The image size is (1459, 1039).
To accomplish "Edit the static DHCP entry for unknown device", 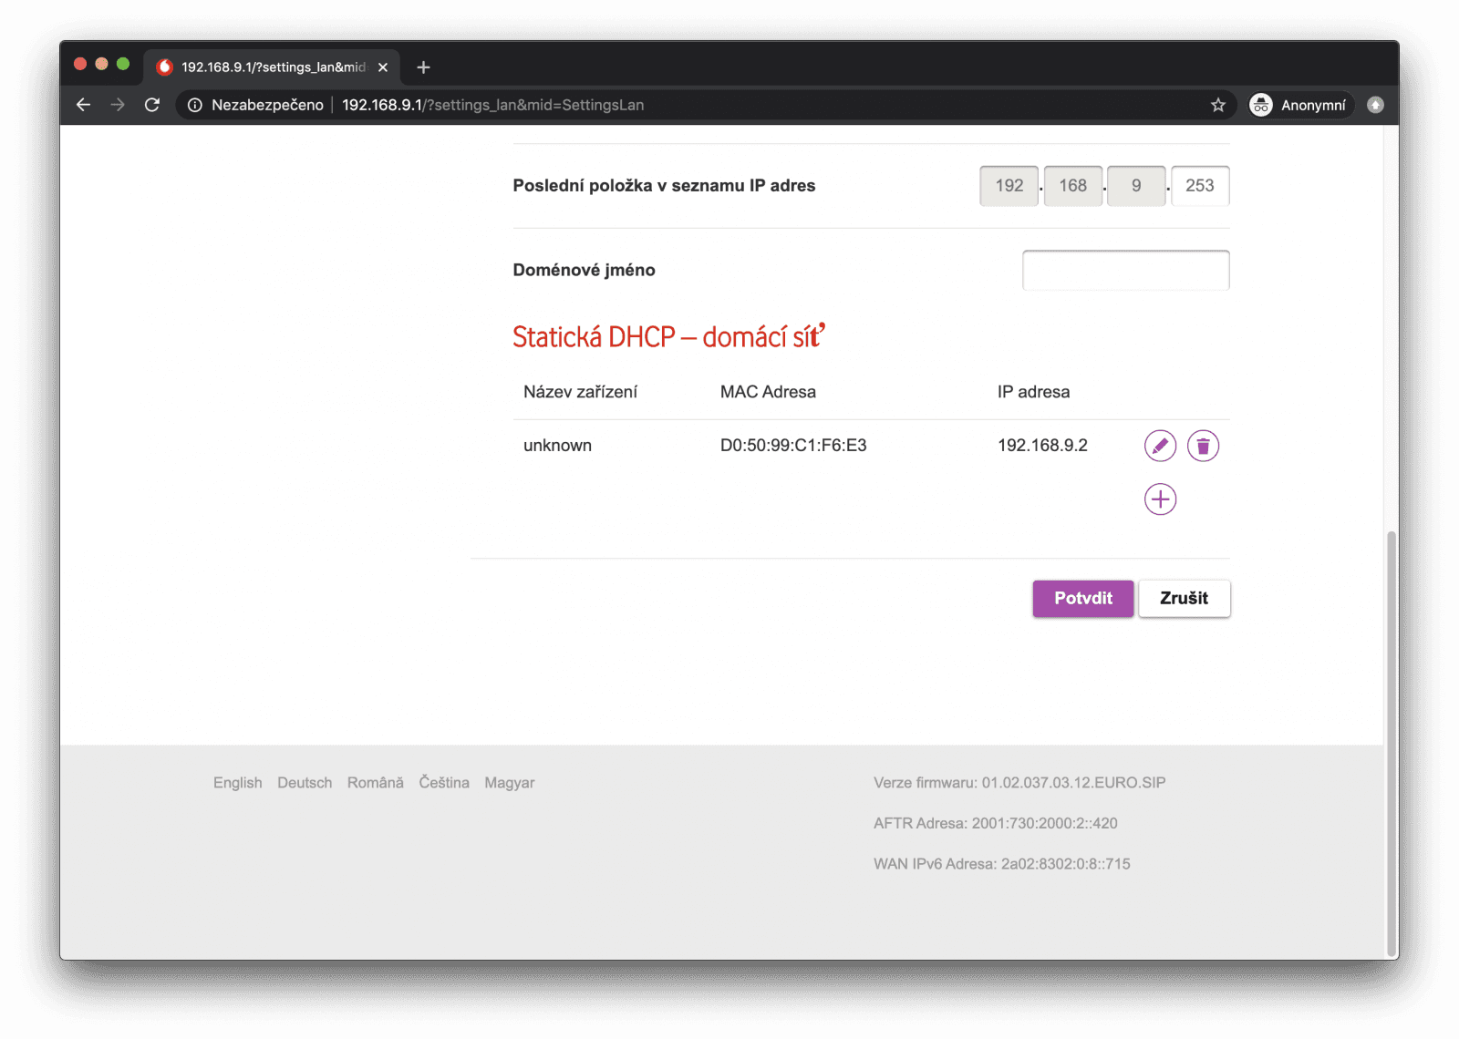I will 1160,446.
